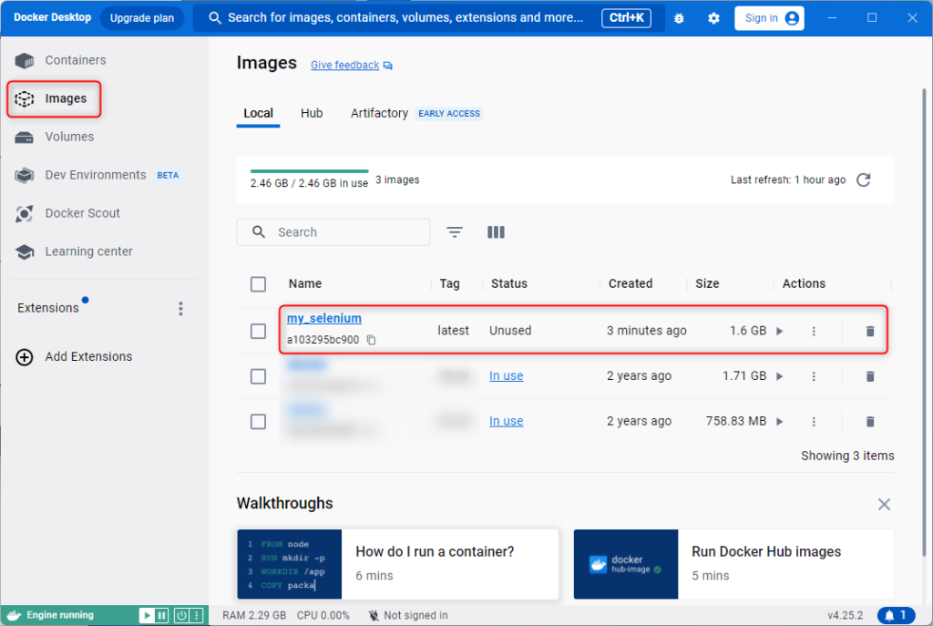Open Docker Scout from the sidebar icon
Viewport: 933px width, 626px height.
[x=25, y=213]
